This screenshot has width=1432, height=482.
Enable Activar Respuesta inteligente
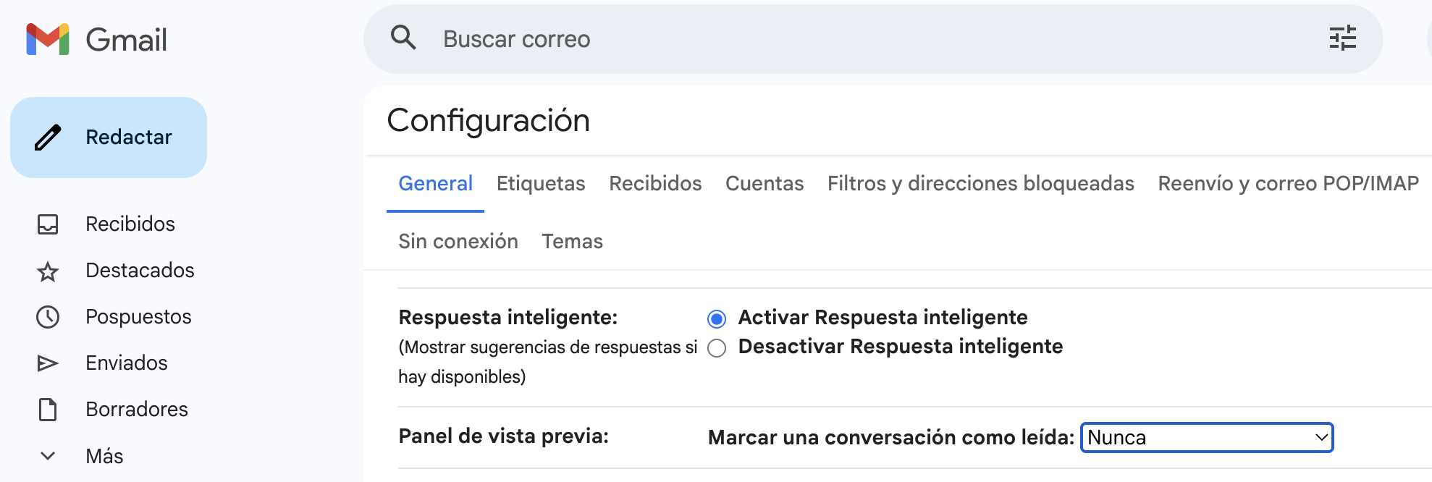tap(716, 316)
